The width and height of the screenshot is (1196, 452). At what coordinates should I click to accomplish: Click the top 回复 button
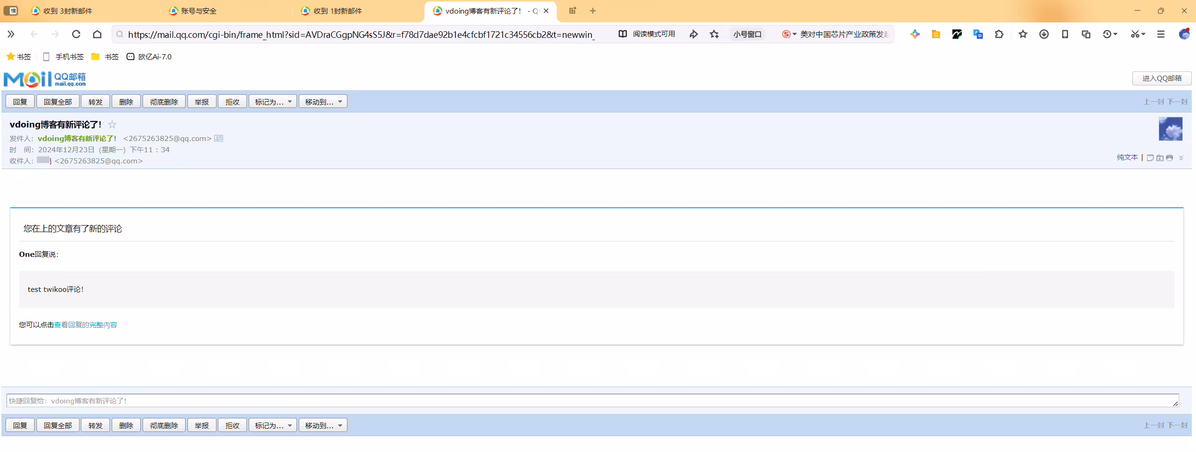[20, 101]
